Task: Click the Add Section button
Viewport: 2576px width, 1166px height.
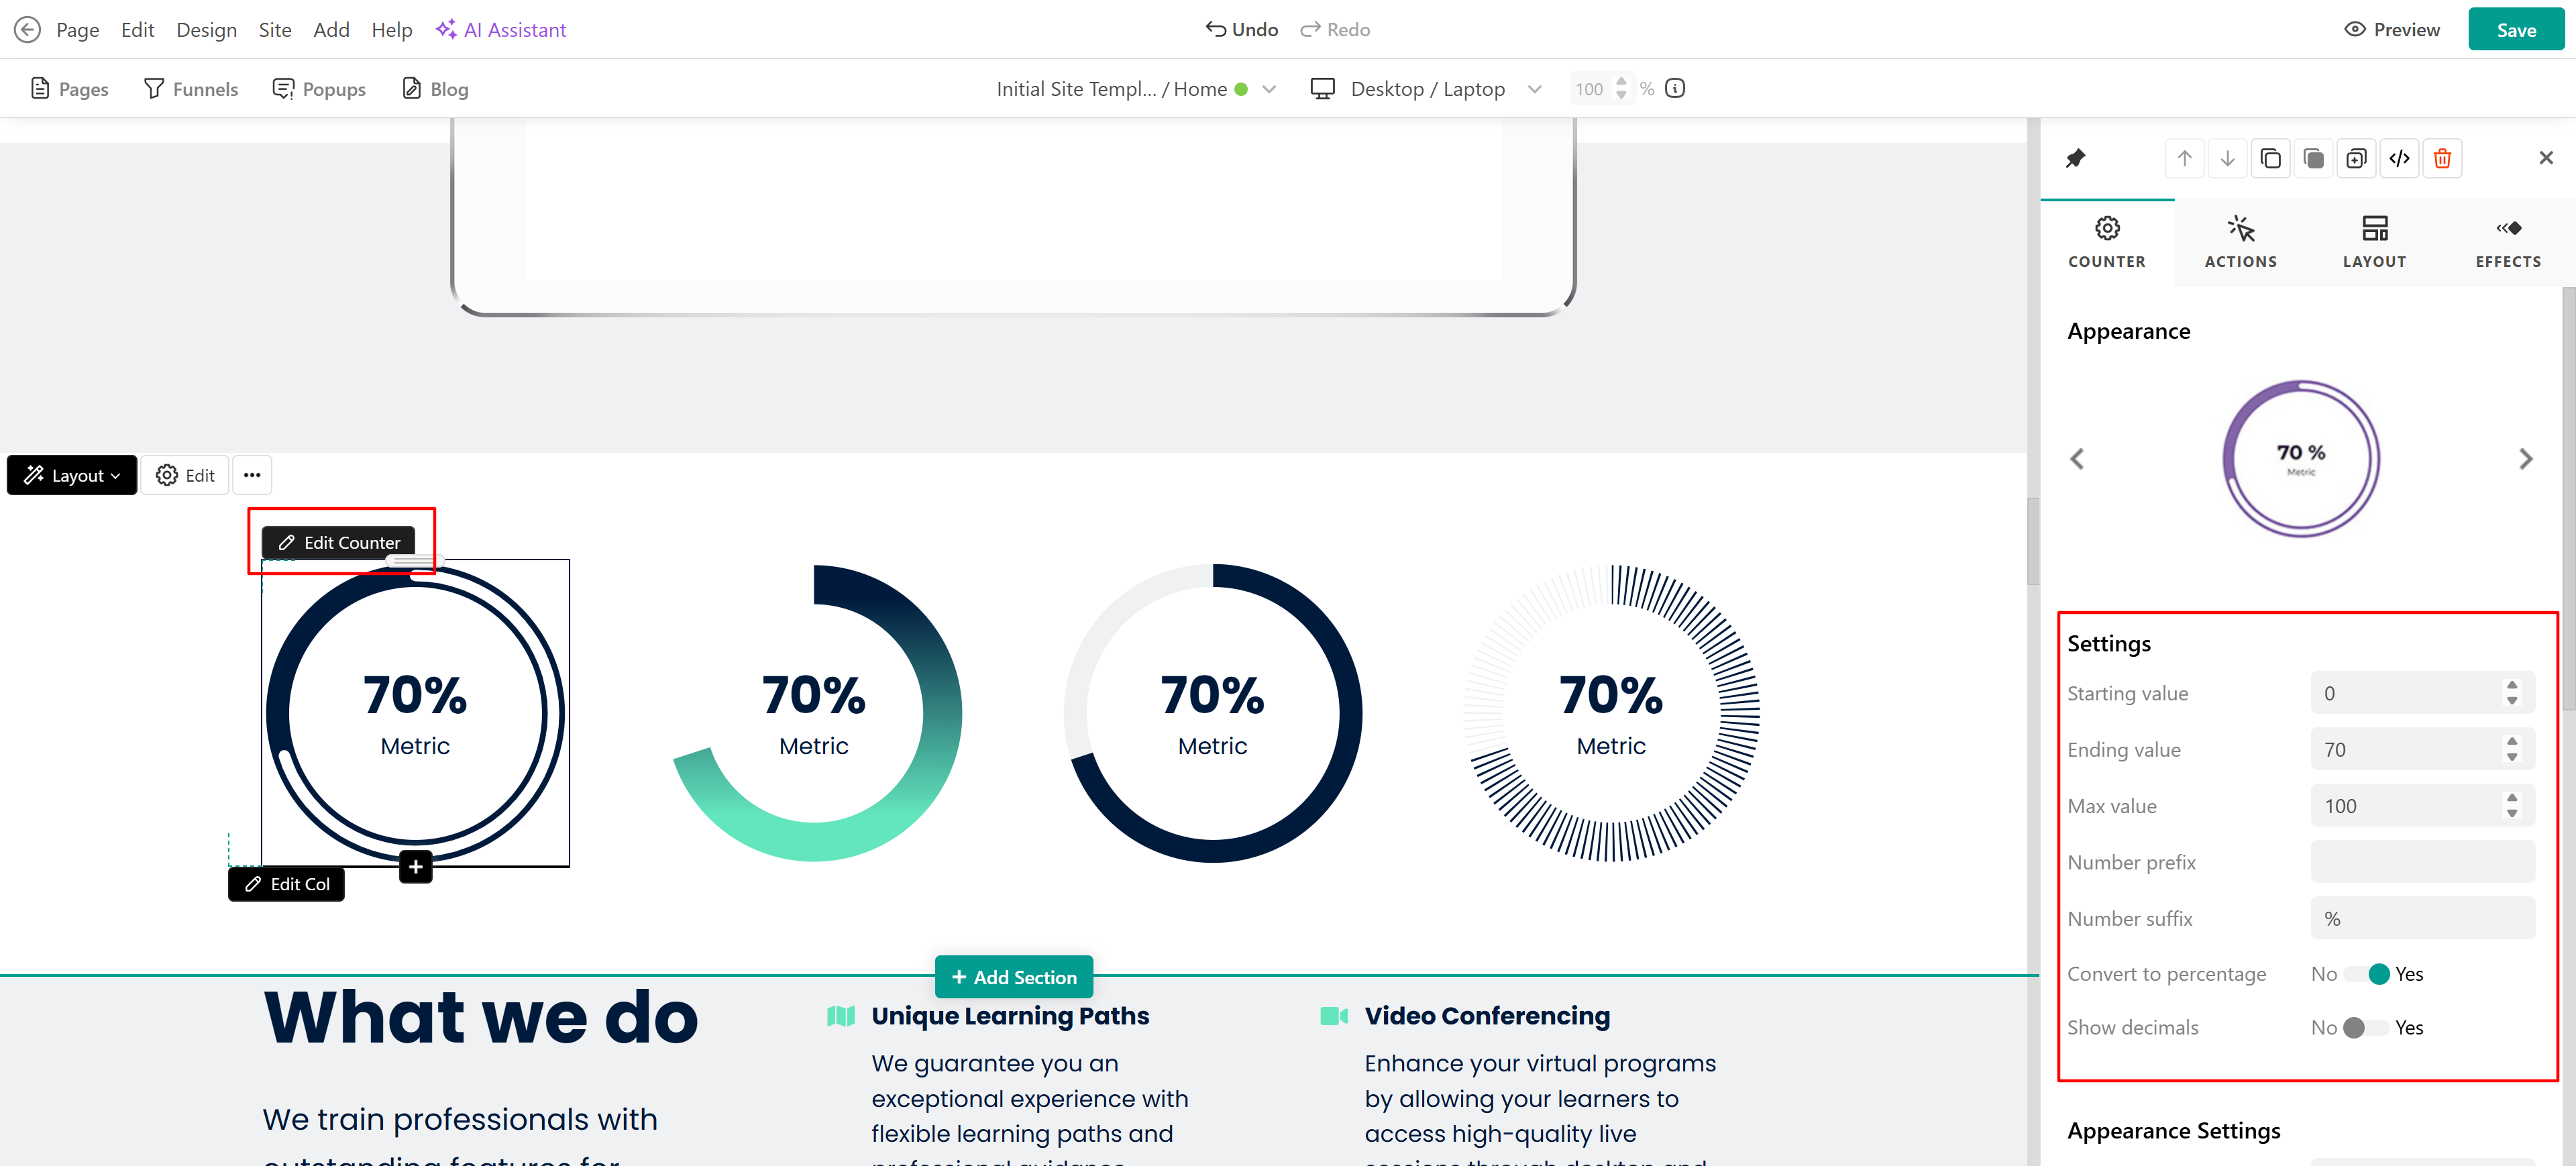Action: 1013,977
